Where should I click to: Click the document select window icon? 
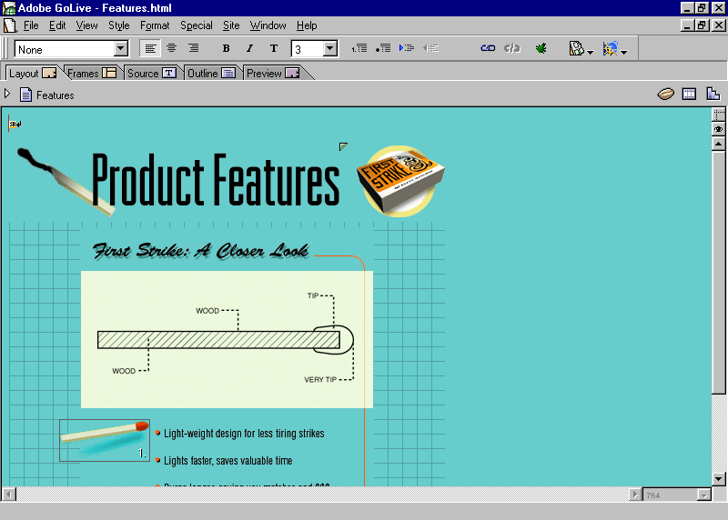576,48
